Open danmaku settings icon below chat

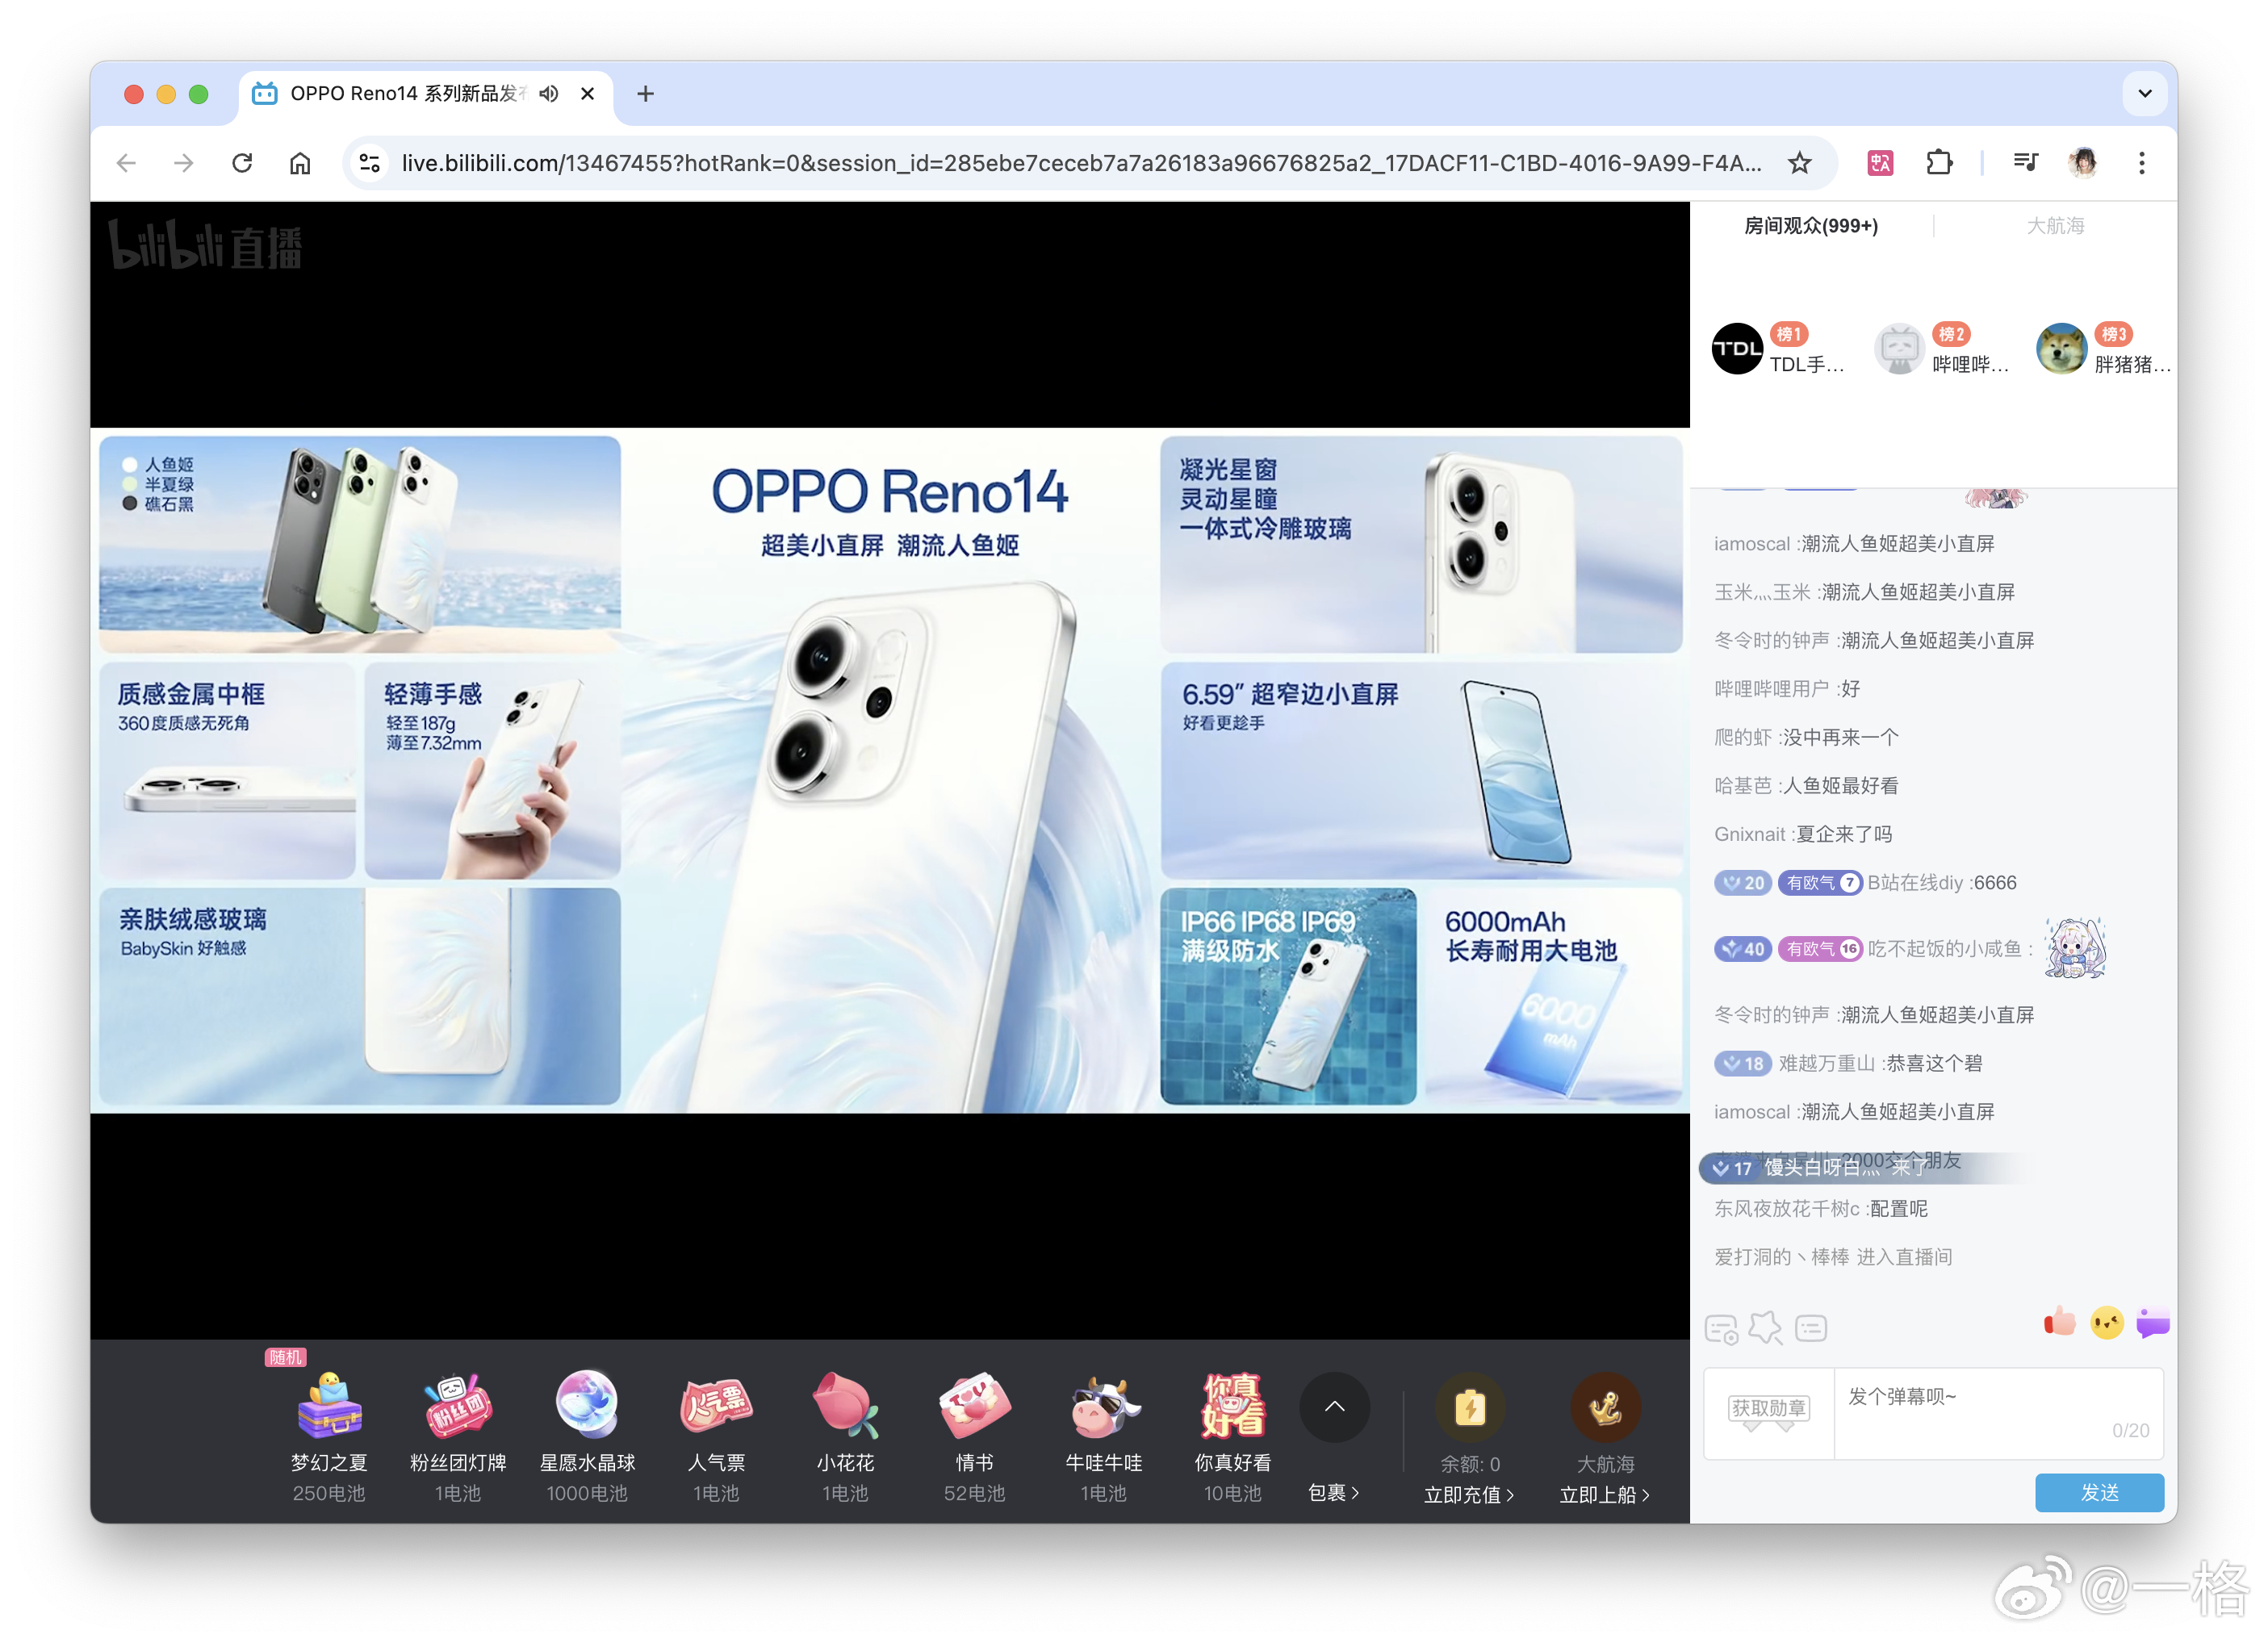coord(1721,1329)
